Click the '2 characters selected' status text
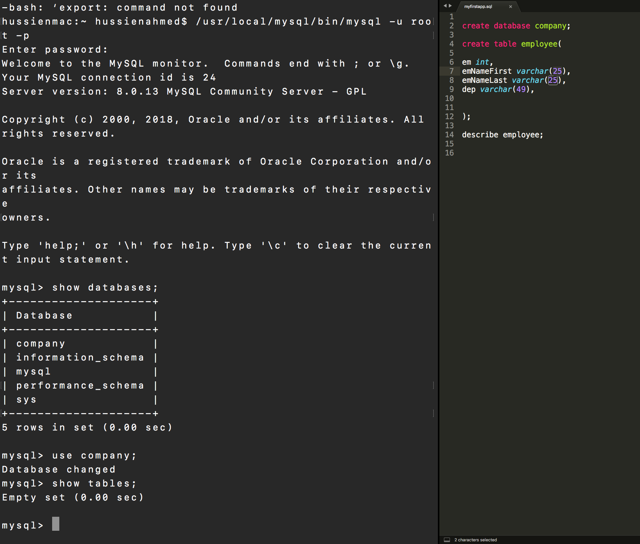Viewport: 640px width, 544px height. pos(475,540)
